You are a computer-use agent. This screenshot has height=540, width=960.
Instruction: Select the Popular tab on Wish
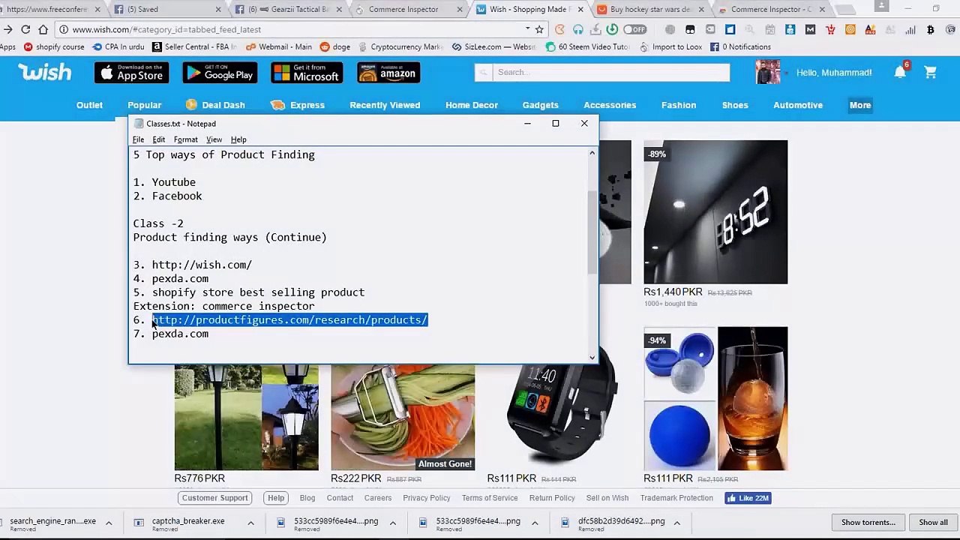pyautogui.click(x=145, y=105)
